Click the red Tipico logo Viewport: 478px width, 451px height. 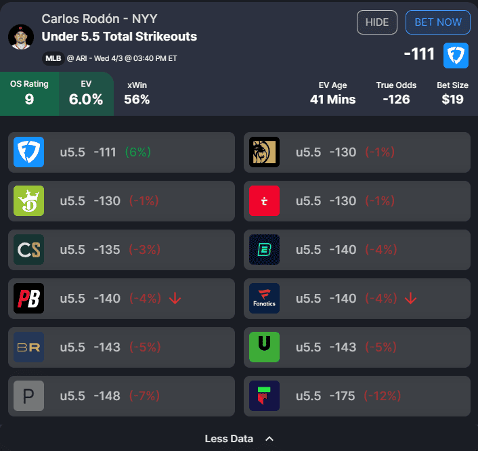click(264, 201)
